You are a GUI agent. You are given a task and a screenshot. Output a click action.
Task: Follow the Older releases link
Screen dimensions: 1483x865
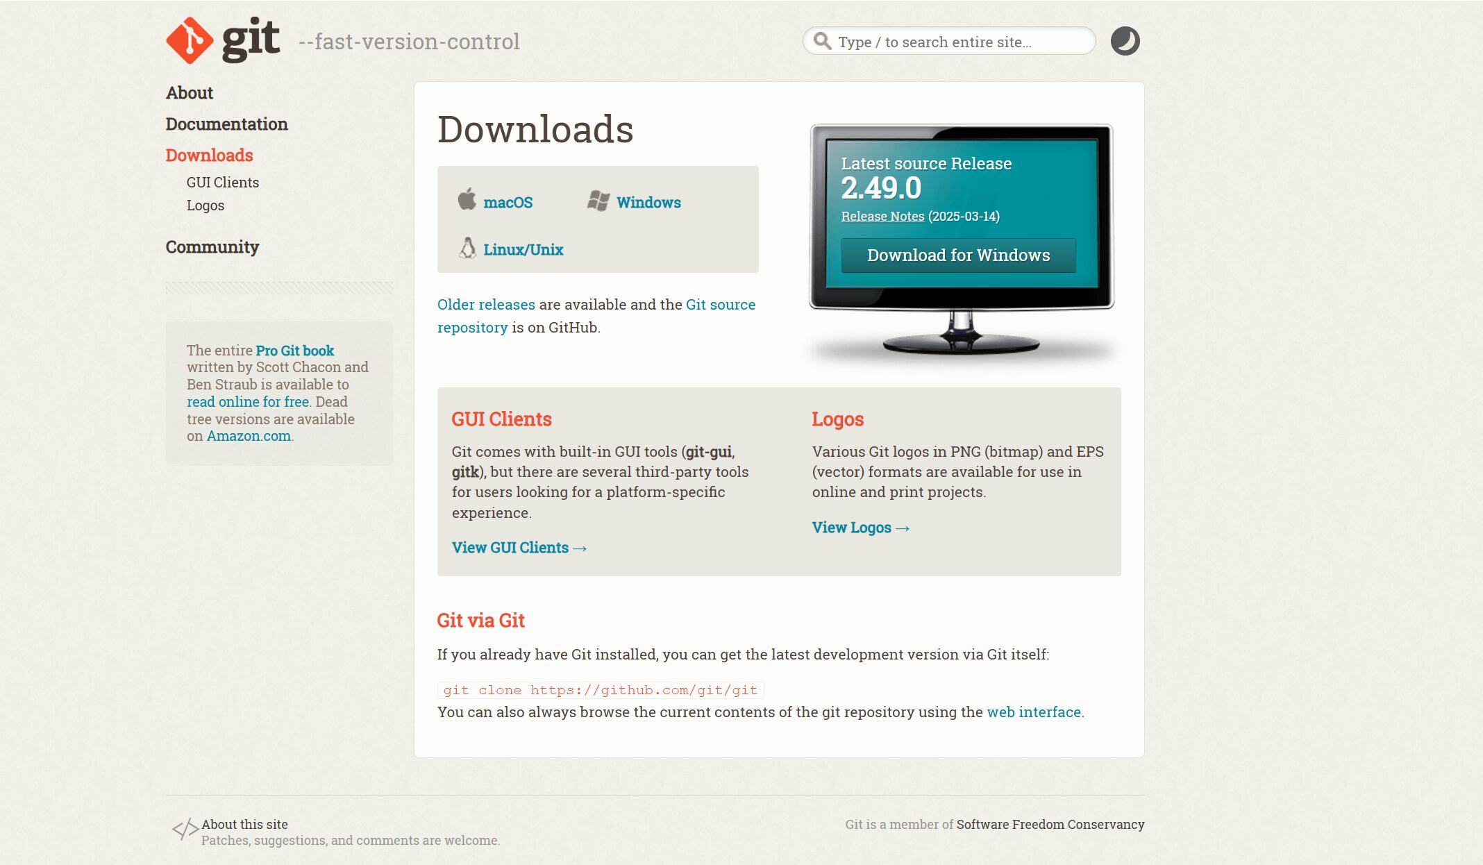(x=486, y=305)
